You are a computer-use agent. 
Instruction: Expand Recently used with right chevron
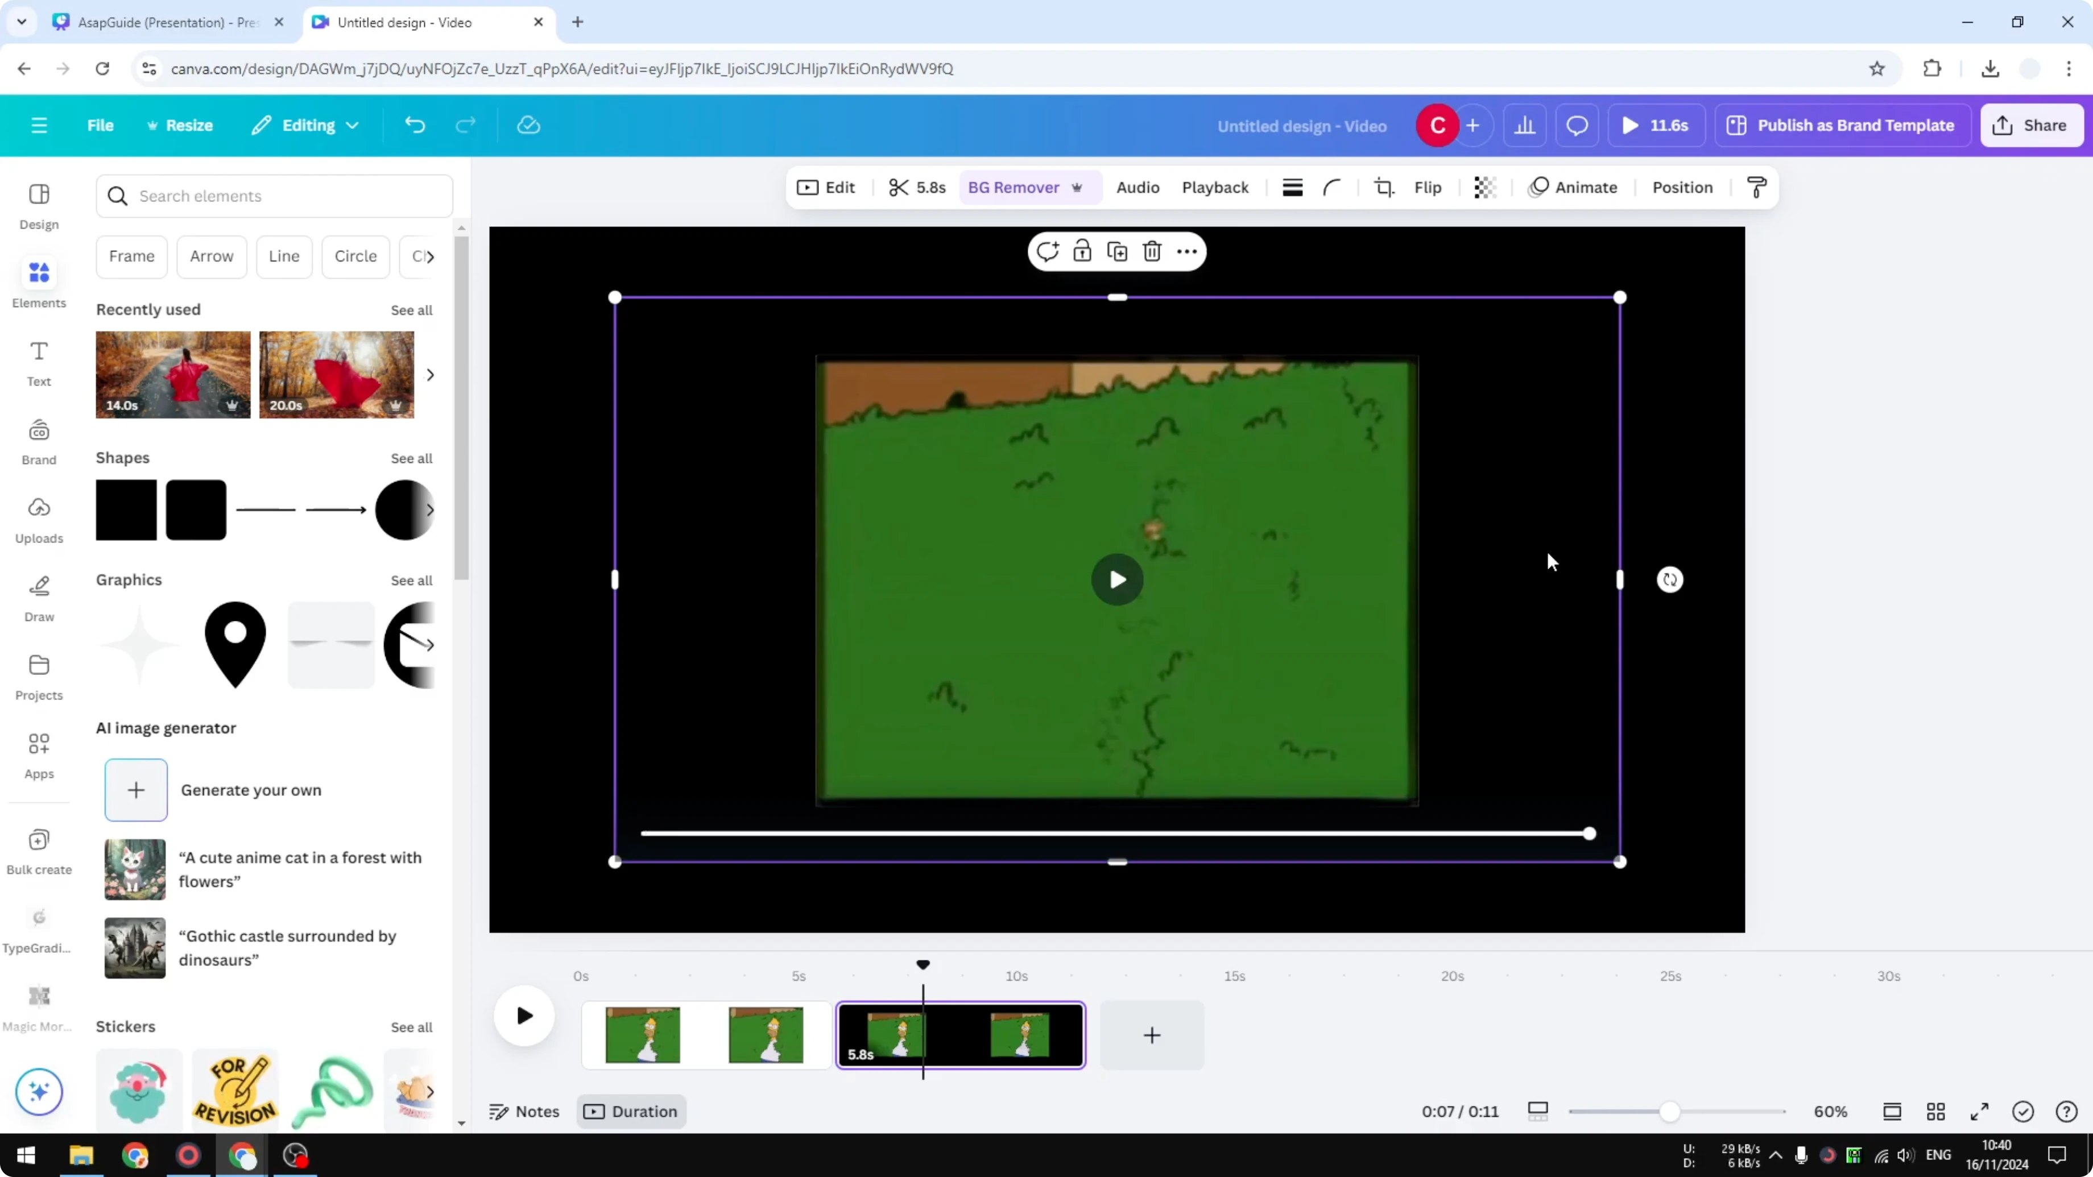[x=431, y=375]
